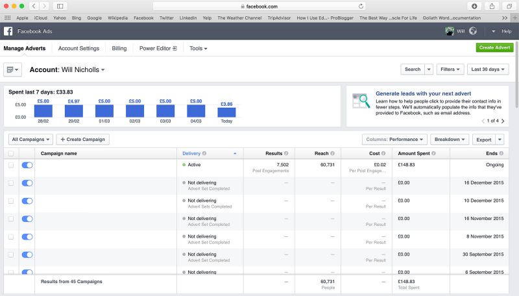Toggle the Safari sidebar icon

pyautogui.click(x=60, y=6)
